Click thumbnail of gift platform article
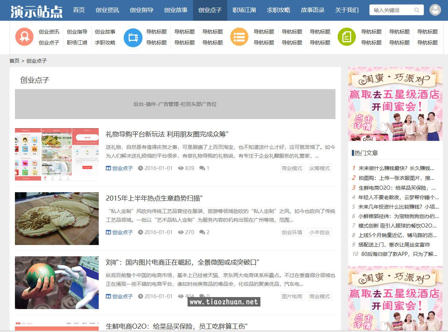Image resolution: width=448 pixels, height=332 pixels. click(x=57, y=154)
